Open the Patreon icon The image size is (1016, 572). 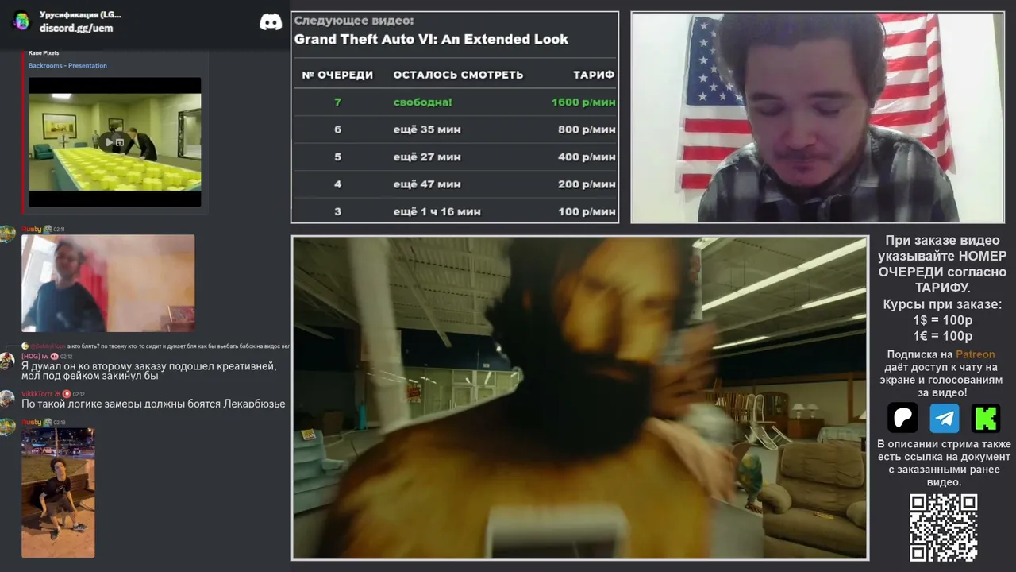(x=902, y=417)
